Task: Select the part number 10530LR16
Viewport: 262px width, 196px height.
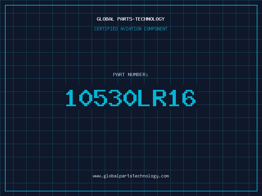Action: [131, 98]
